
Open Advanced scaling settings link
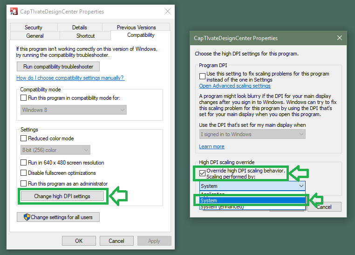coord(235,86)
